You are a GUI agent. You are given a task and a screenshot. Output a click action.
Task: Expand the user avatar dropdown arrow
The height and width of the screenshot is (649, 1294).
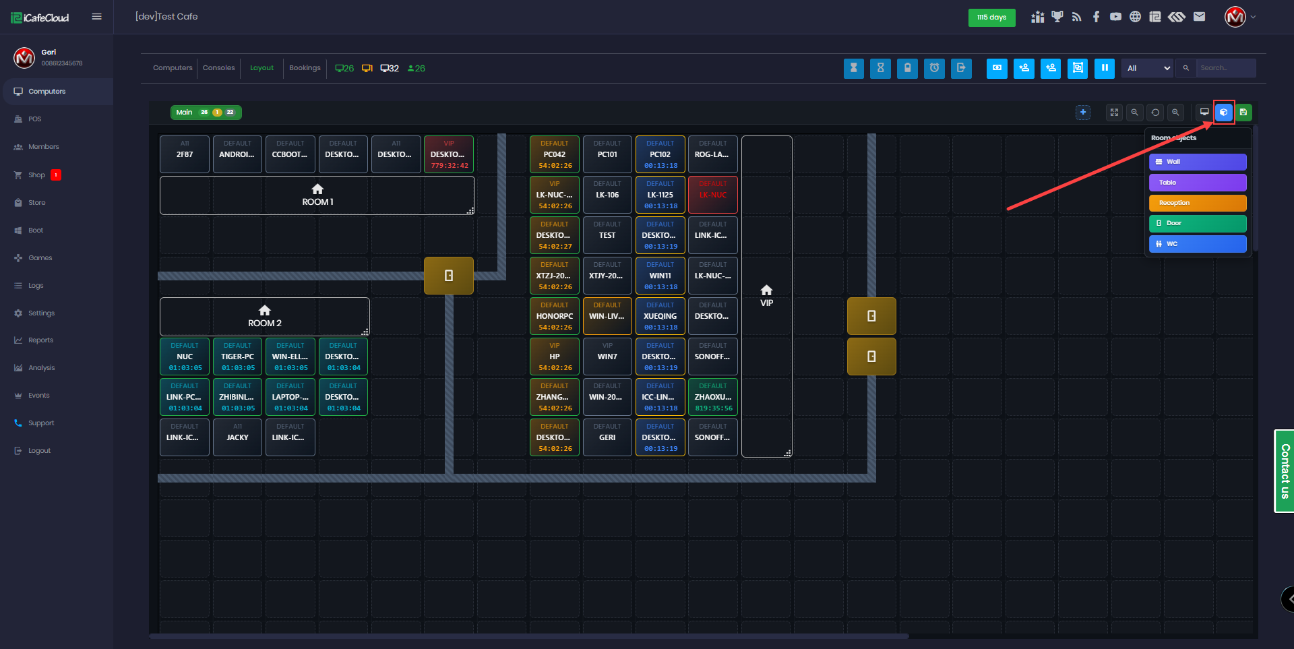point(1253,17)
